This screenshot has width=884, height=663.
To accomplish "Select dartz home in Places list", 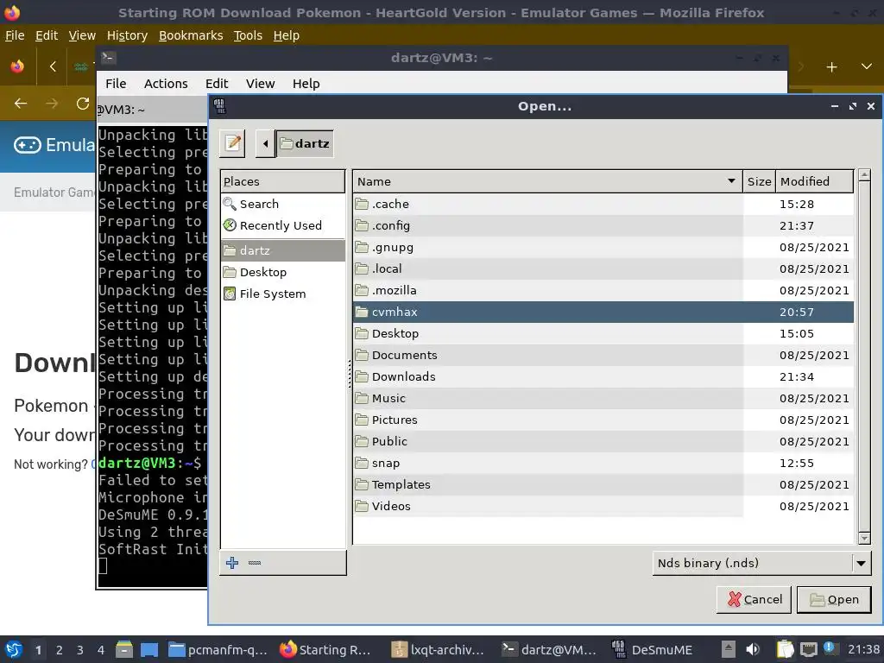I will pos(282,250).
